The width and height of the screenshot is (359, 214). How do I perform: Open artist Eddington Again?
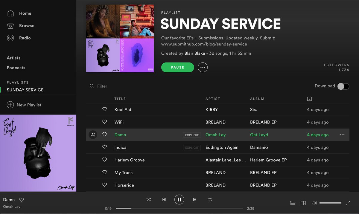pos(222,147)
